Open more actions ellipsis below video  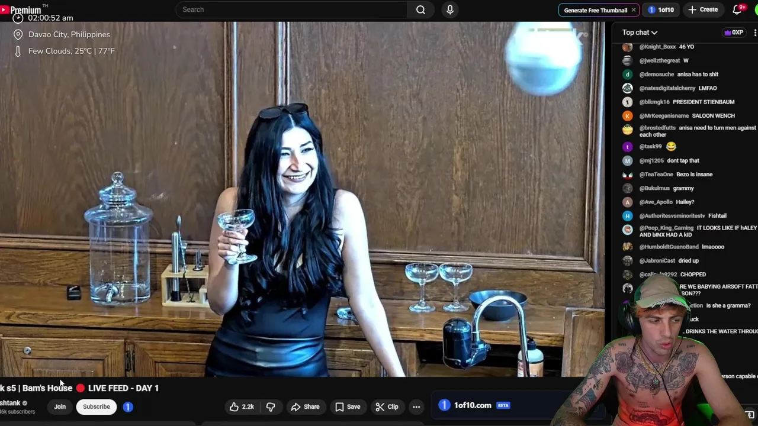point(416,406)
